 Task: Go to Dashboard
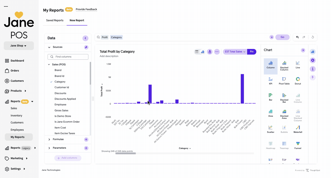point(15,61)
